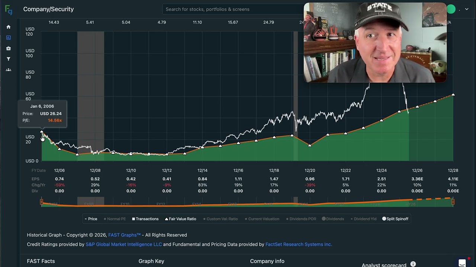Click the EPS estimate 3.36E
The image size is (476, 267).
(417, 179)
